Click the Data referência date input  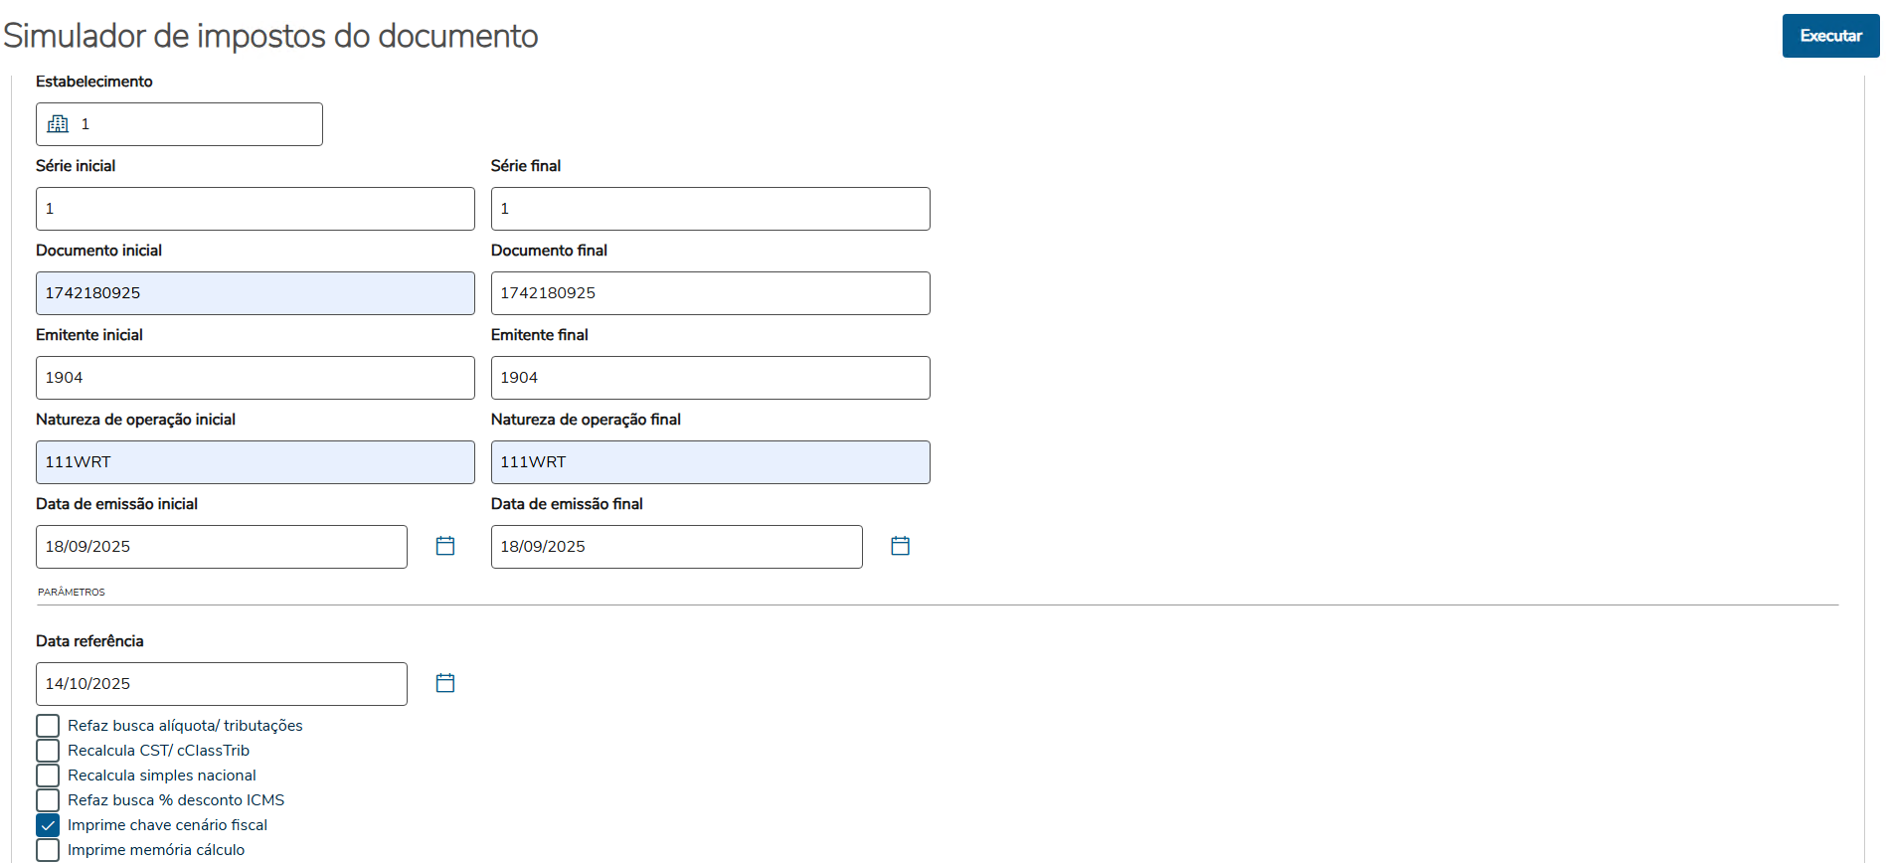click(221, 684)
